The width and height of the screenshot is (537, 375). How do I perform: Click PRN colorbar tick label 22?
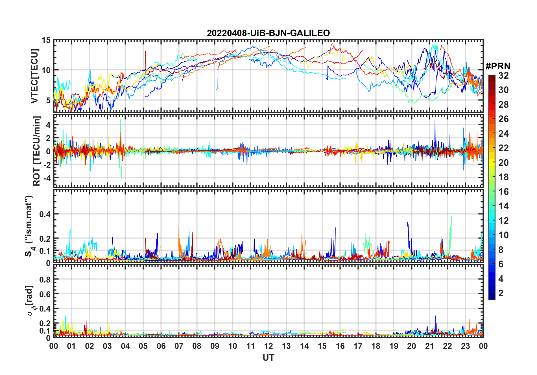503,148
